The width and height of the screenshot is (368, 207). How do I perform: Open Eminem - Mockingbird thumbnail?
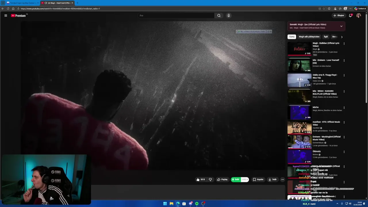(x=299, y=142)
